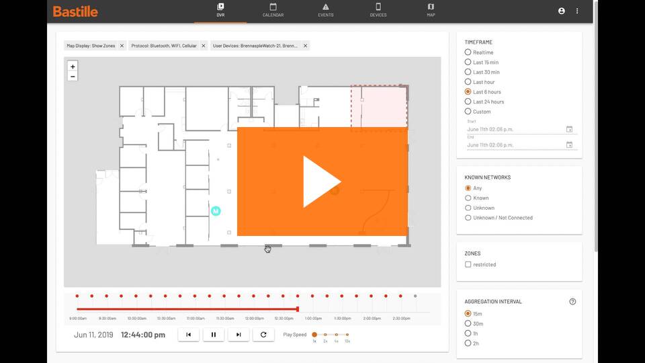Pause the DVR playback
This screenshot has height=363, width=645.
(214, 335)
